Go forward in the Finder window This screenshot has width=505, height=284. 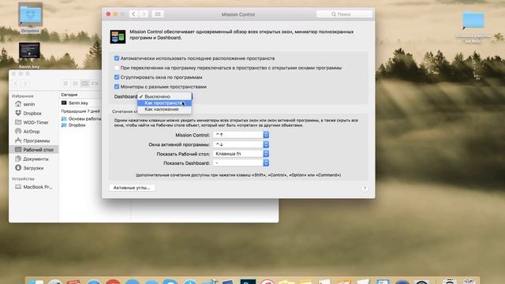click(24, 84)
